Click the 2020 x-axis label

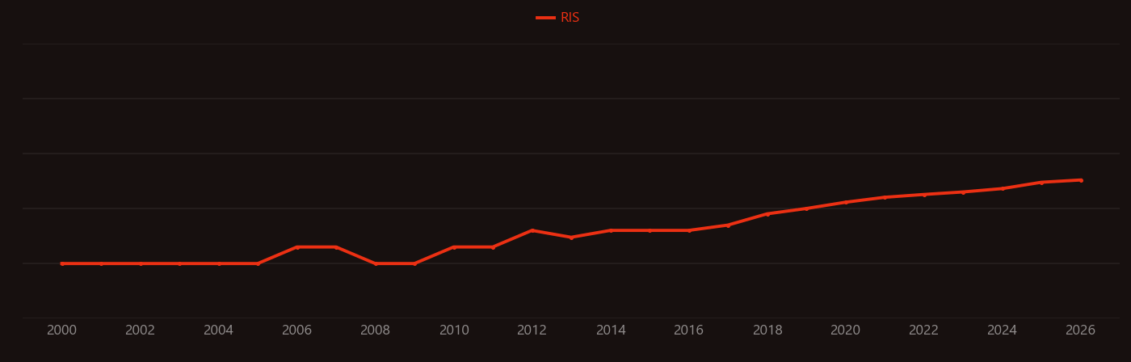(846, 330)
